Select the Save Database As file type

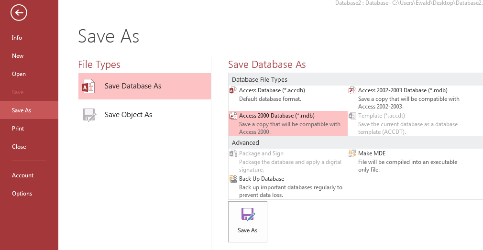tap(144, 86)
